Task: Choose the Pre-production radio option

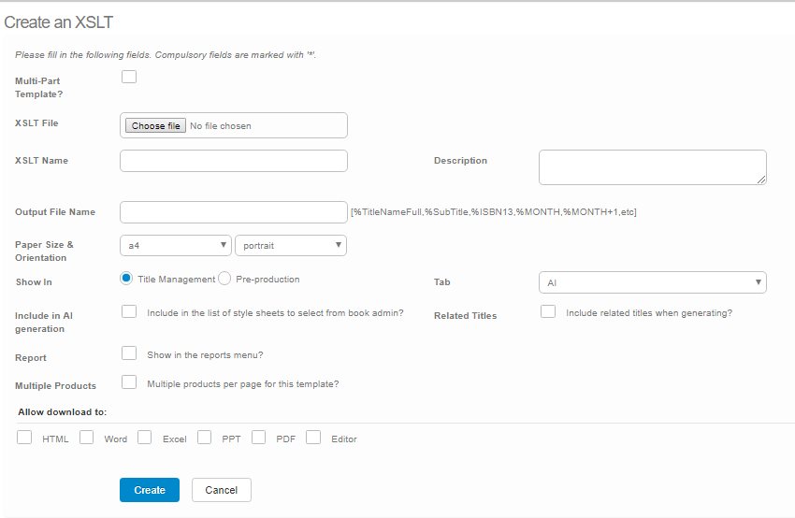Action: [x=224, y=279]
